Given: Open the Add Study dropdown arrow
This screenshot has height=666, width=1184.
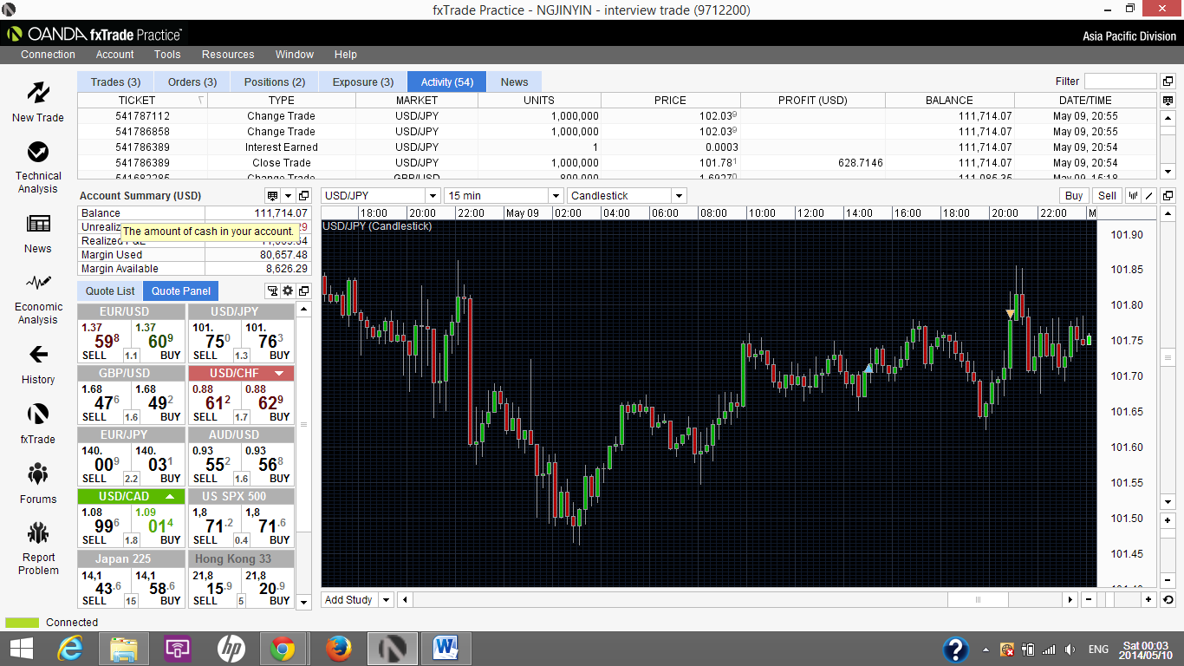Looking at the screenshot, I should (386, 599).
